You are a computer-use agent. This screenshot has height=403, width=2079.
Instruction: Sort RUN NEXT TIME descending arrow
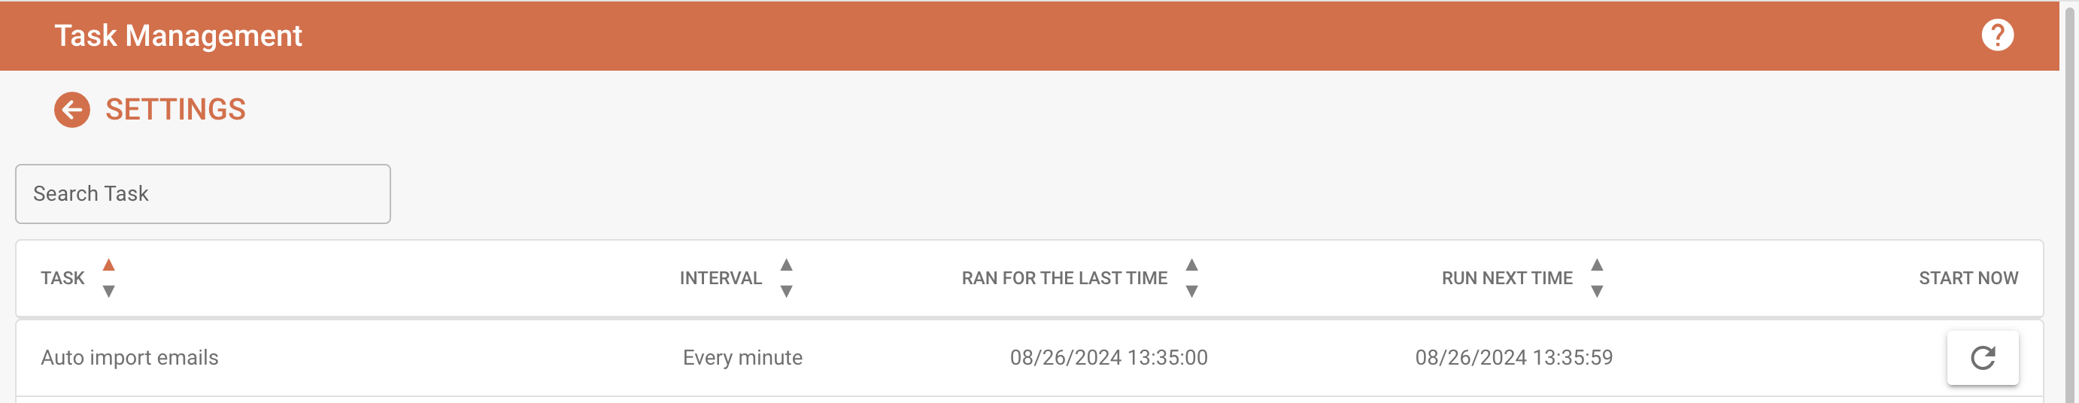1596,291
